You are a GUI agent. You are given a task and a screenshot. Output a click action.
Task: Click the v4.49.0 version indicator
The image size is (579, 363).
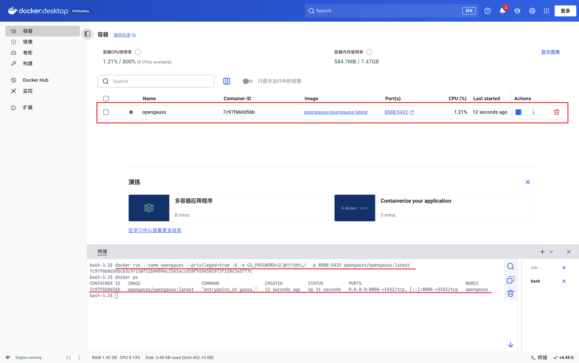tap(563, 358)
